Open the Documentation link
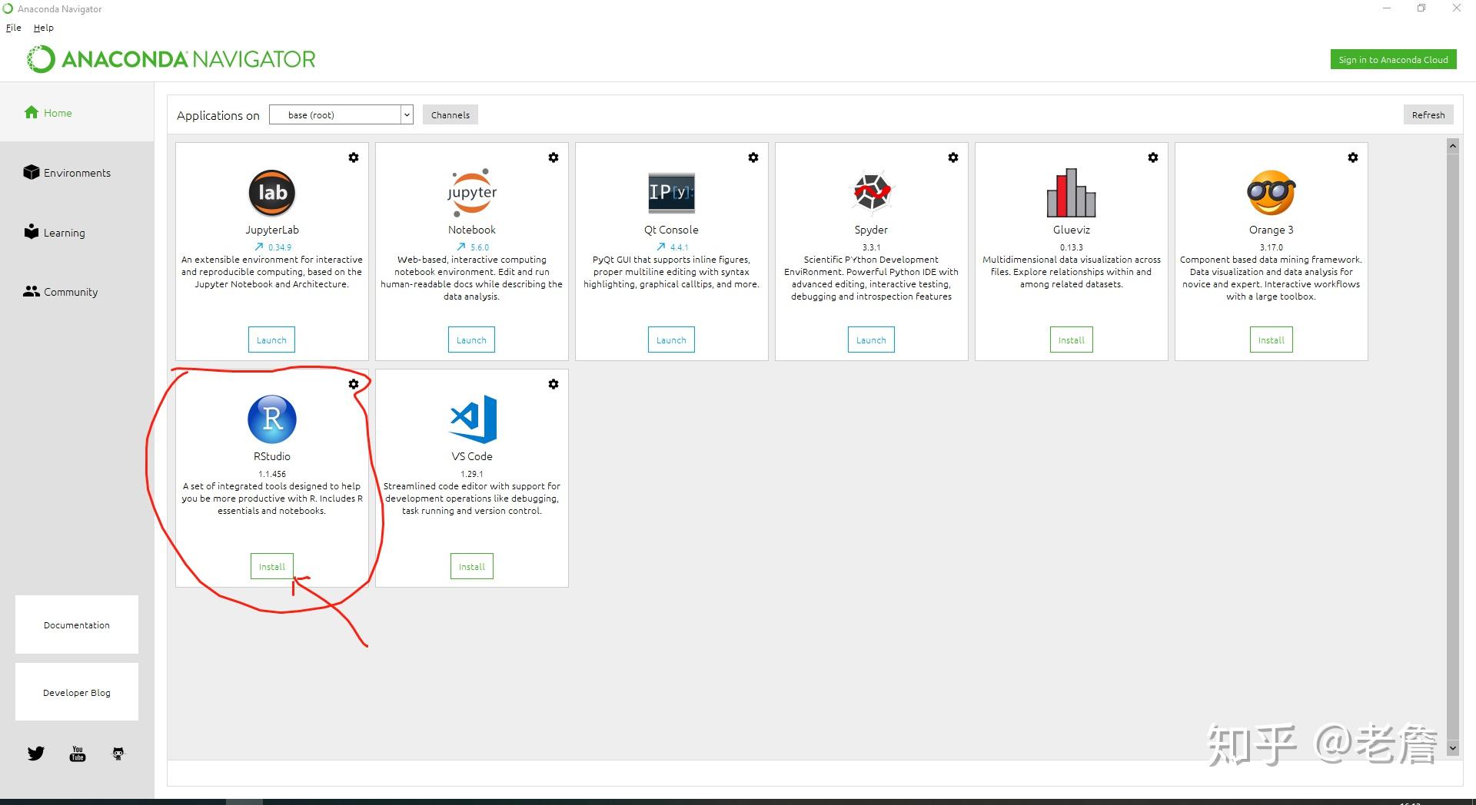This screenshot has width=1476, height=805. (77, 624)
